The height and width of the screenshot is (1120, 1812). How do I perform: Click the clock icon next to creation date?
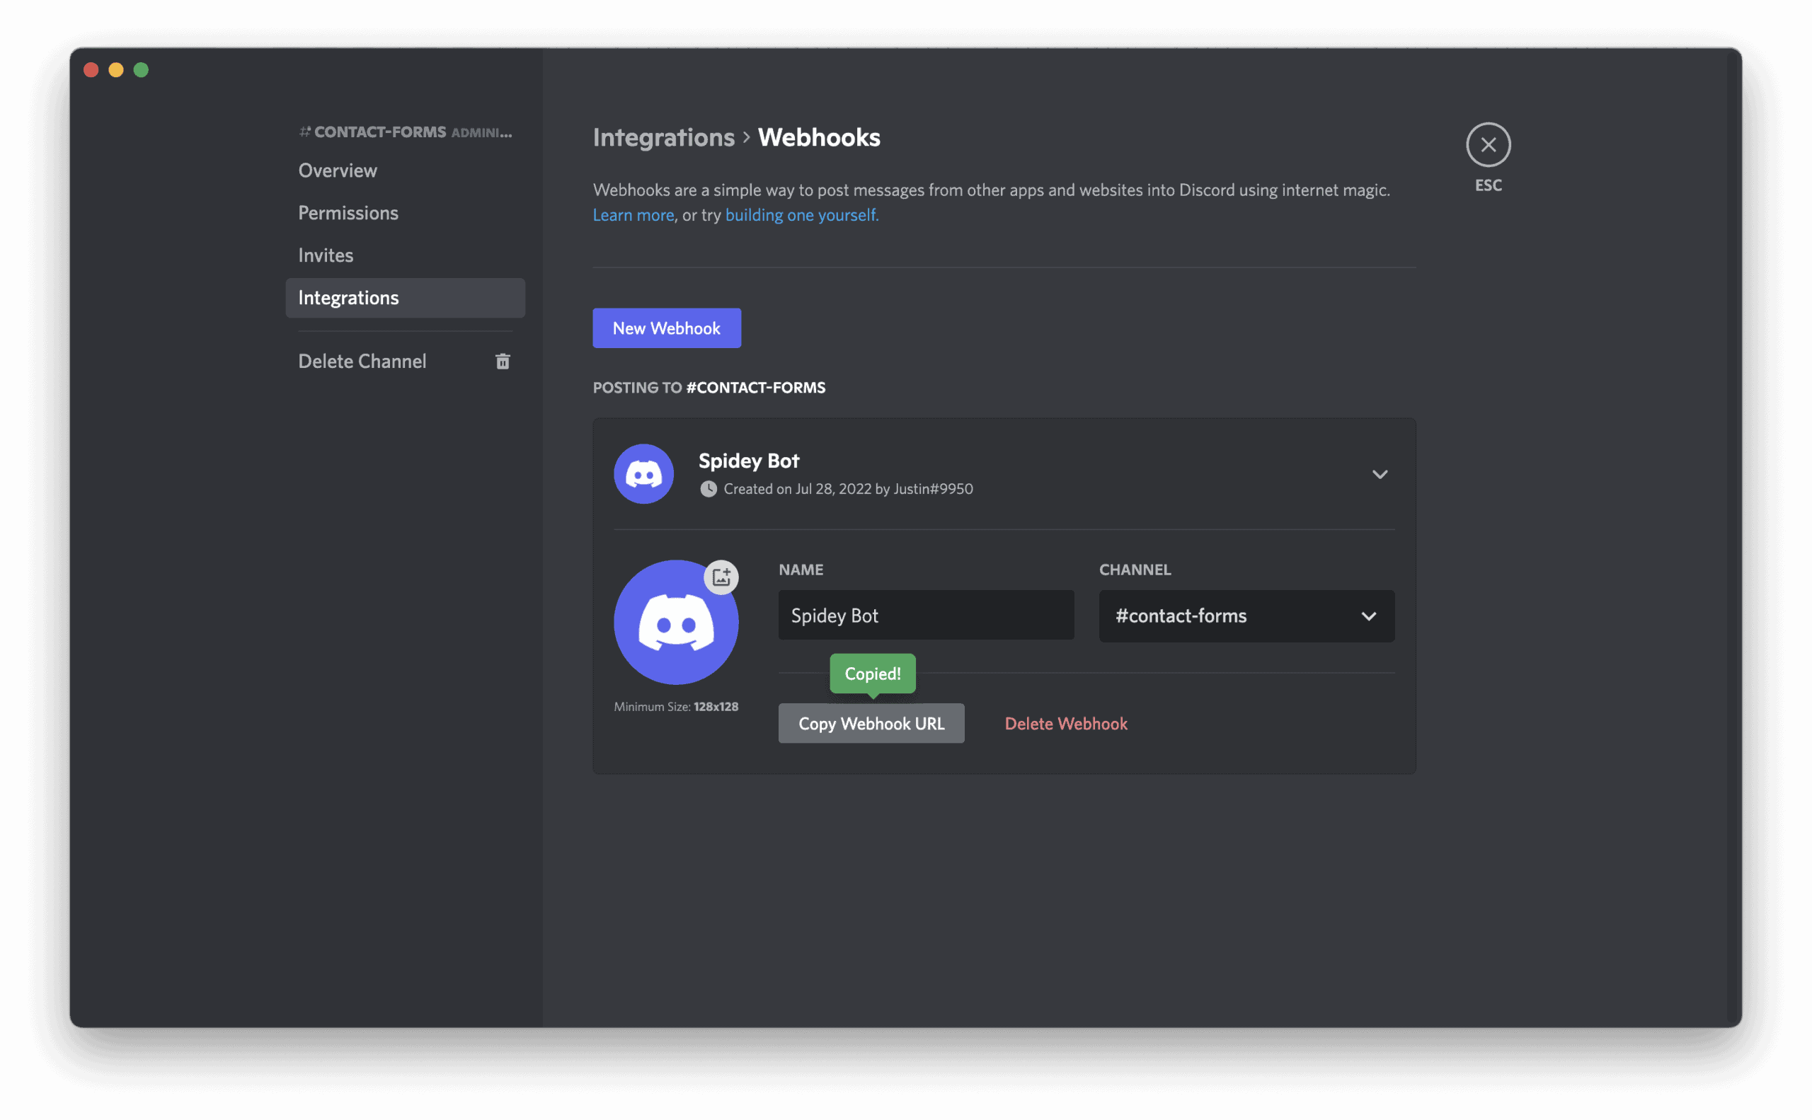pos(709,489)
